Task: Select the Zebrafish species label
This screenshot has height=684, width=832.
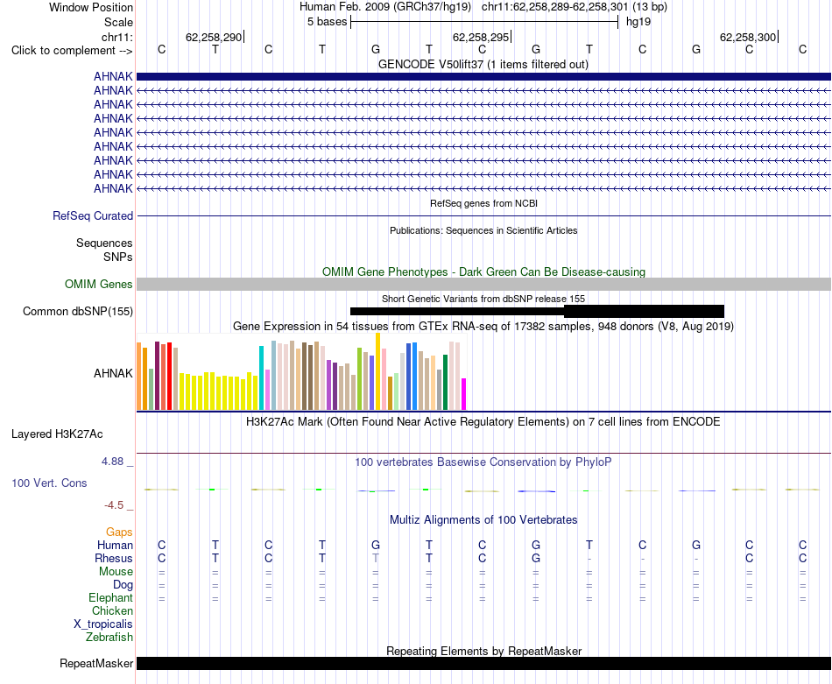Action: [x=109, y=638]
